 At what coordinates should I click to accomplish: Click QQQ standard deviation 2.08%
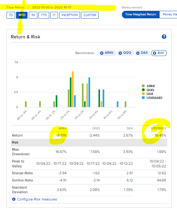point(95,190)
